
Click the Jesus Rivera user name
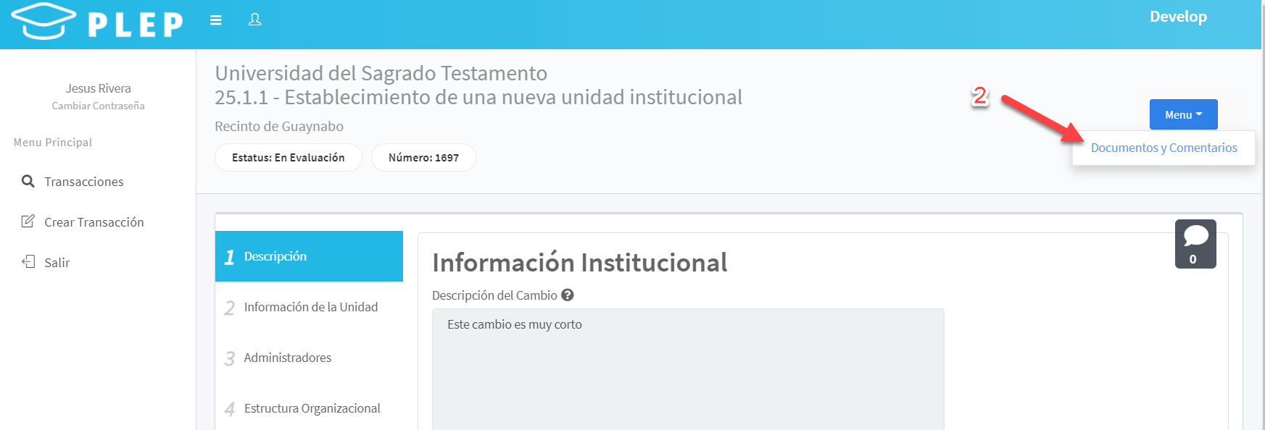(99, 88)
